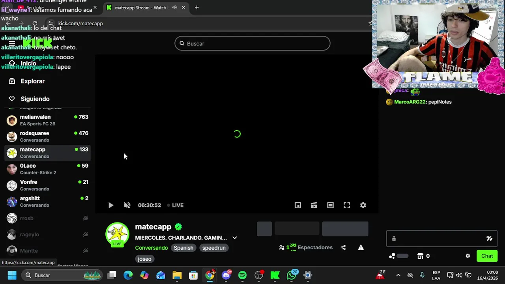Viewport: 505px width, 284px height.
Task: Go to Inicio in the sidebar
Action: (x=28, y=64)
